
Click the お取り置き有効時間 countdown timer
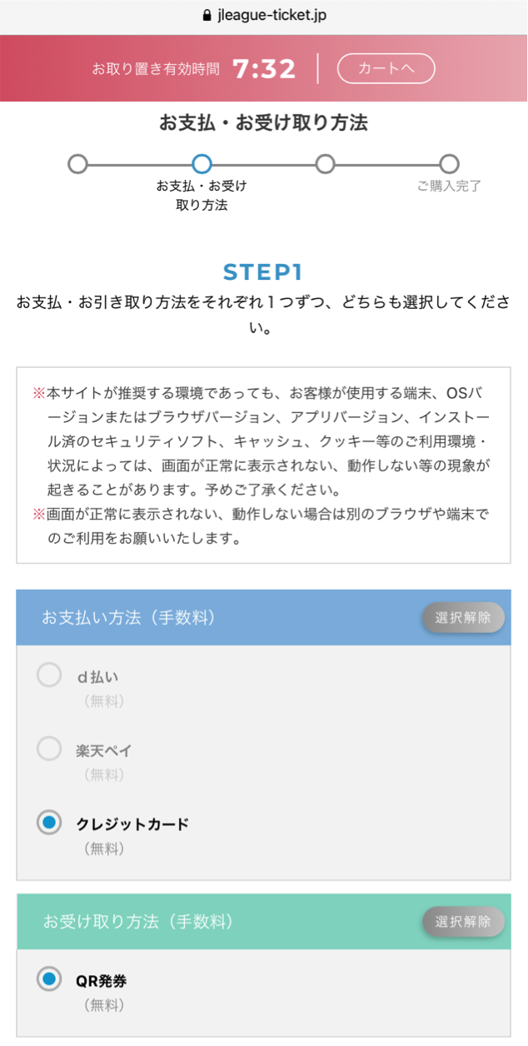point(264,68)
